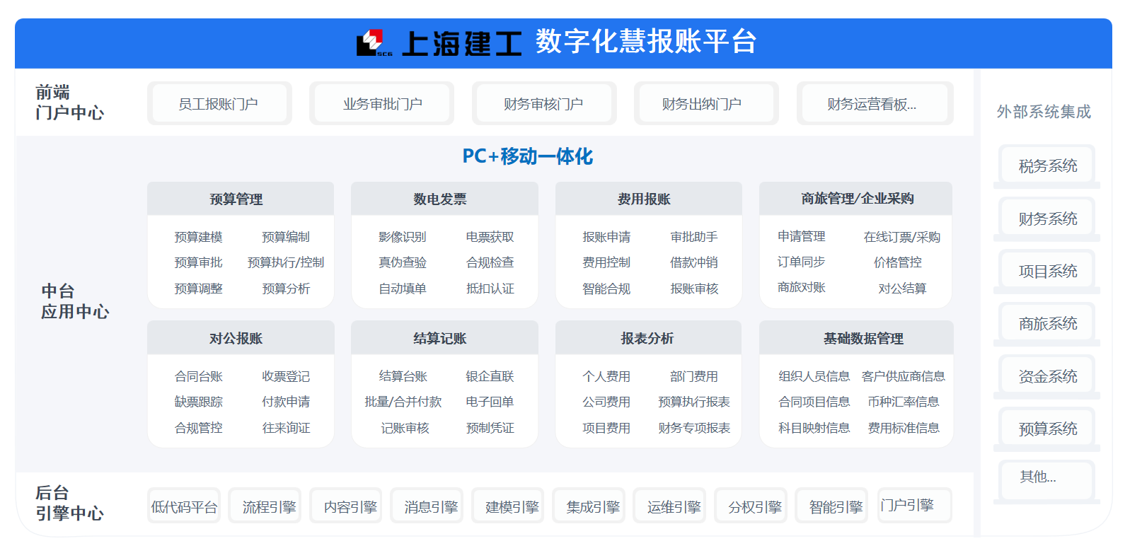
Task: Select 客户供应商信息 item
Action: point(904,376)
